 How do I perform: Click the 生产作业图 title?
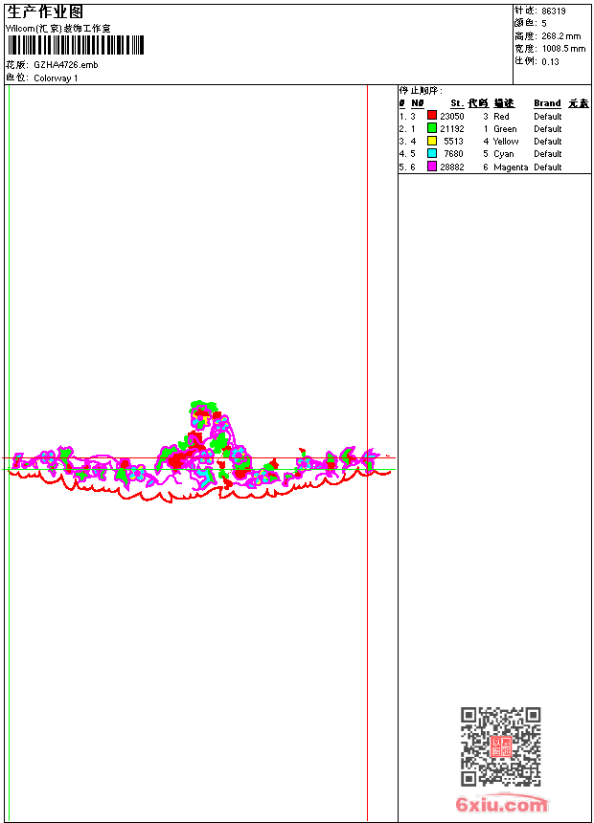[x=45, y=12]
